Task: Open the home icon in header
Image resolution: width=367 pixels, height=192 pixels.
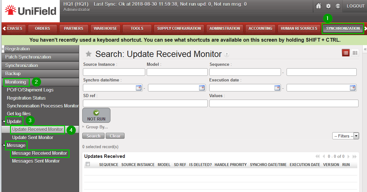Action: click(x=319, y=6)
